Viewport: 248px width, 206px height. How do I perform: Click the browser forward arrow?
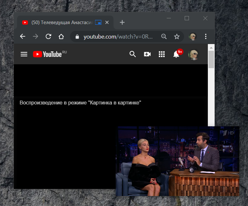[x=35, y=36]
